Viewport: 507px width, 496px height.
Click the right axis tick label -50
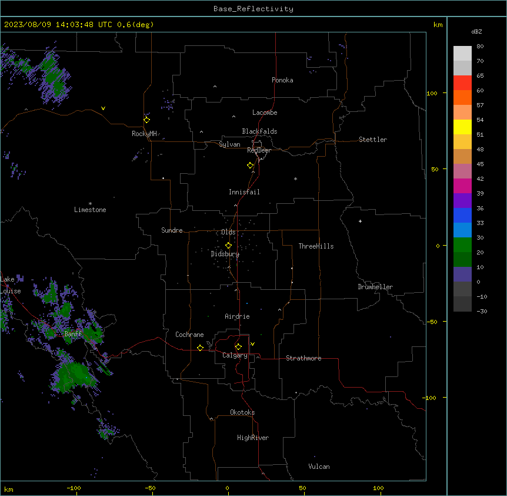pos(432,322)
